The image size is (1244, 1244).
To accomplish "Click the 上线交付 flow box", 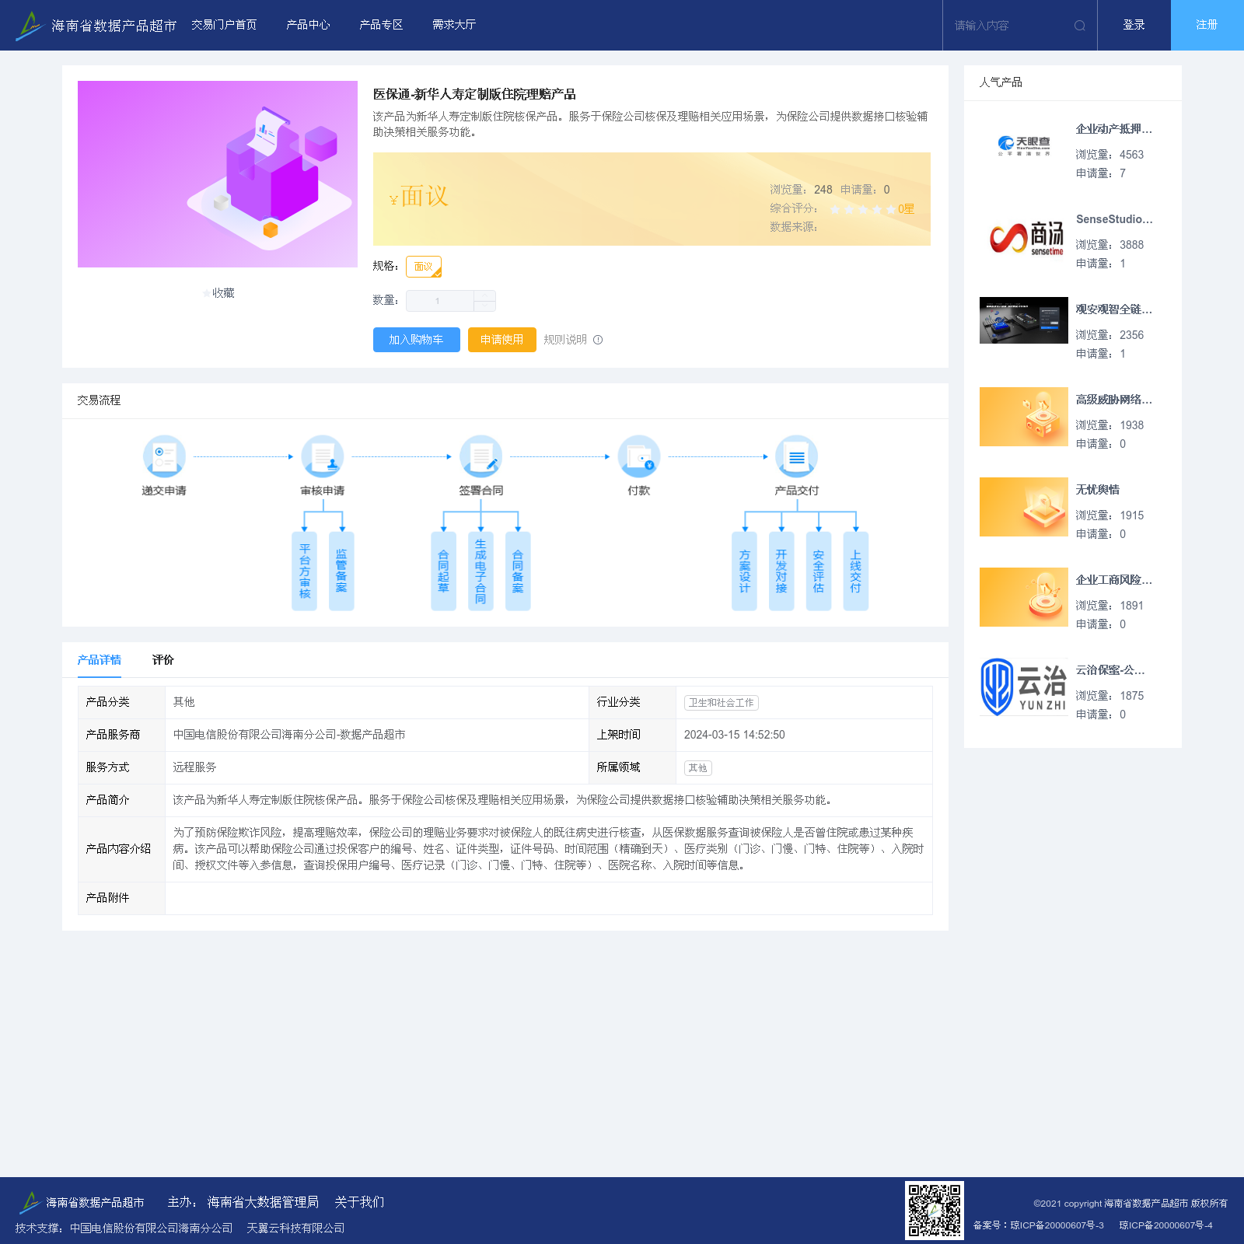I will (855, 571).
